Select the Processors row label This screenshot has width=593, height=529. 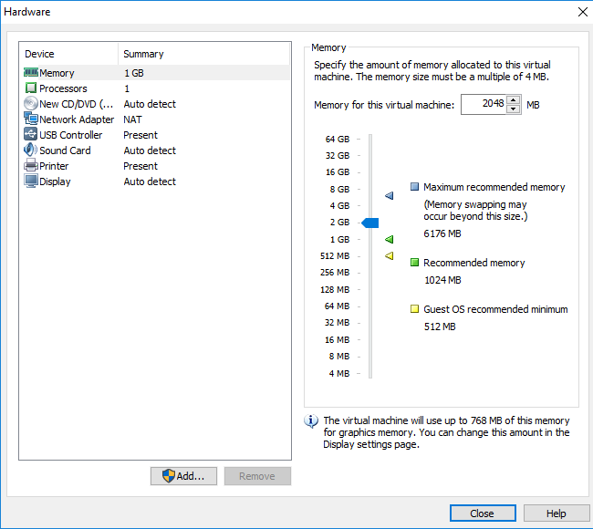(63, 88)
